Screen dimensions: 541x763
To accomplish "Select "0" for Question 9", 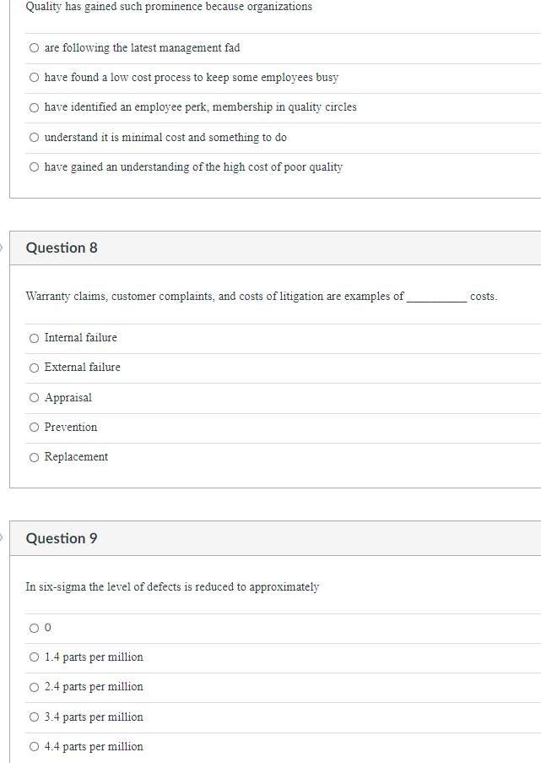I will (34, 627).
